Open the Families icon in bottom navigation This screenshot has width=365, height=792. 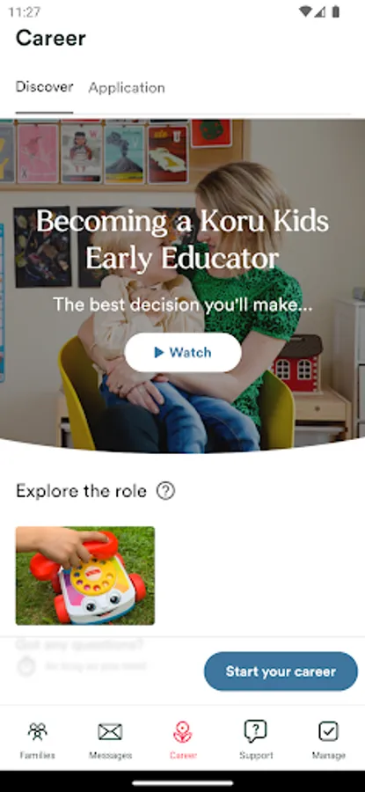(x=37, y=731)
